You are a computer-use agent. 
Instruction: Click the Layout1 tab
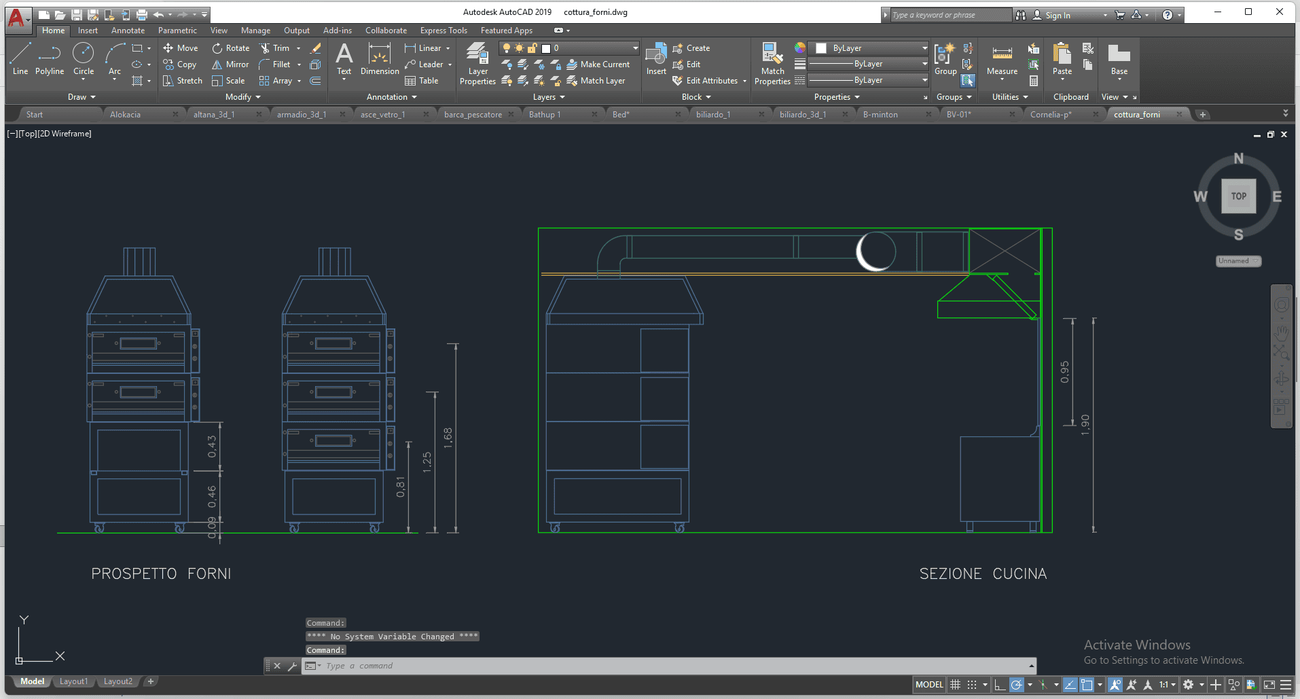[73, 681]
